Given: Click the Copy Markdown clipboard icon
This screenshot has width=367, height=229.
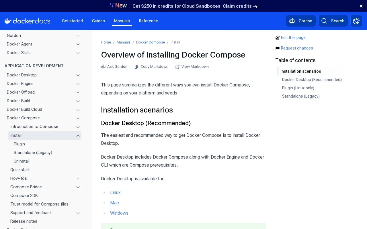Looking at the screenshot, I should 136,67.
